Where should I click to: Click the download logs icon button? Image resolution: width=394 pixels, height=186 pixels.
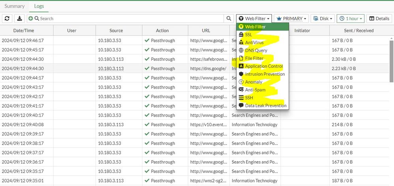click(20, 19)
